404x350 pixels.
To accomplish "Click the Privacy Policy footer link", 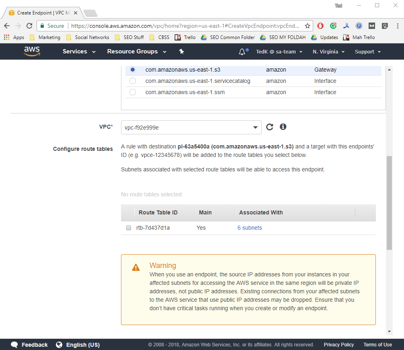I will pyautogui.click(x=339, y=345).
